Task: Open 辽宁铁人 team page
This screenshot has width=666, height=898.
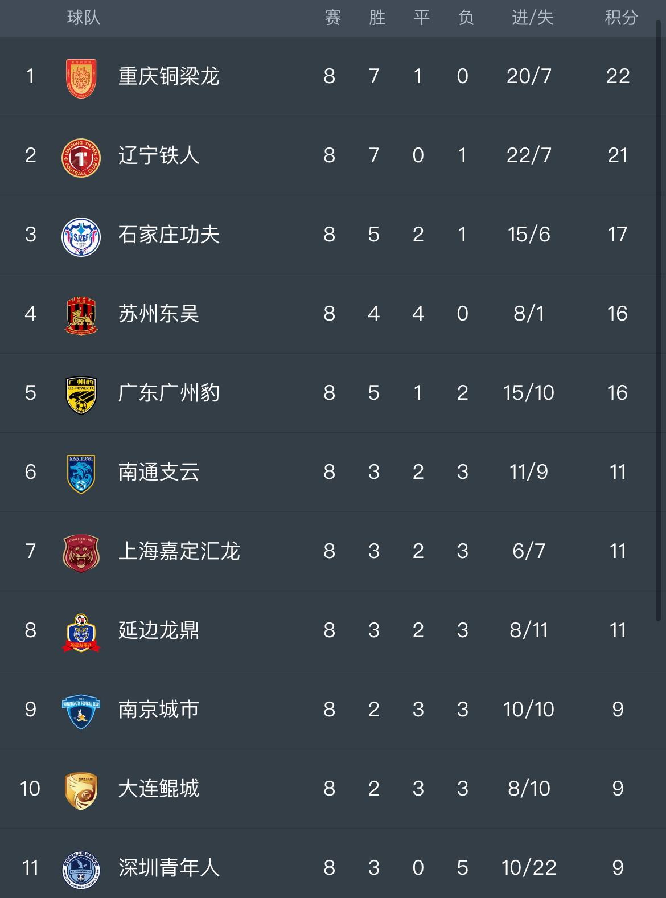Action: point(158,155)
